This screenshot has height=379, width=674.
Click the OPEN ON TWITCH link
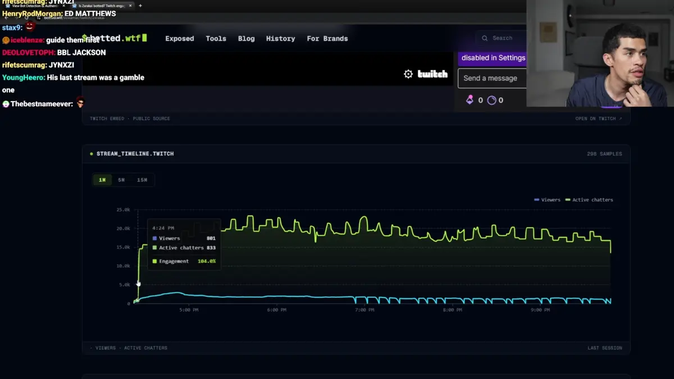(599, 118)
